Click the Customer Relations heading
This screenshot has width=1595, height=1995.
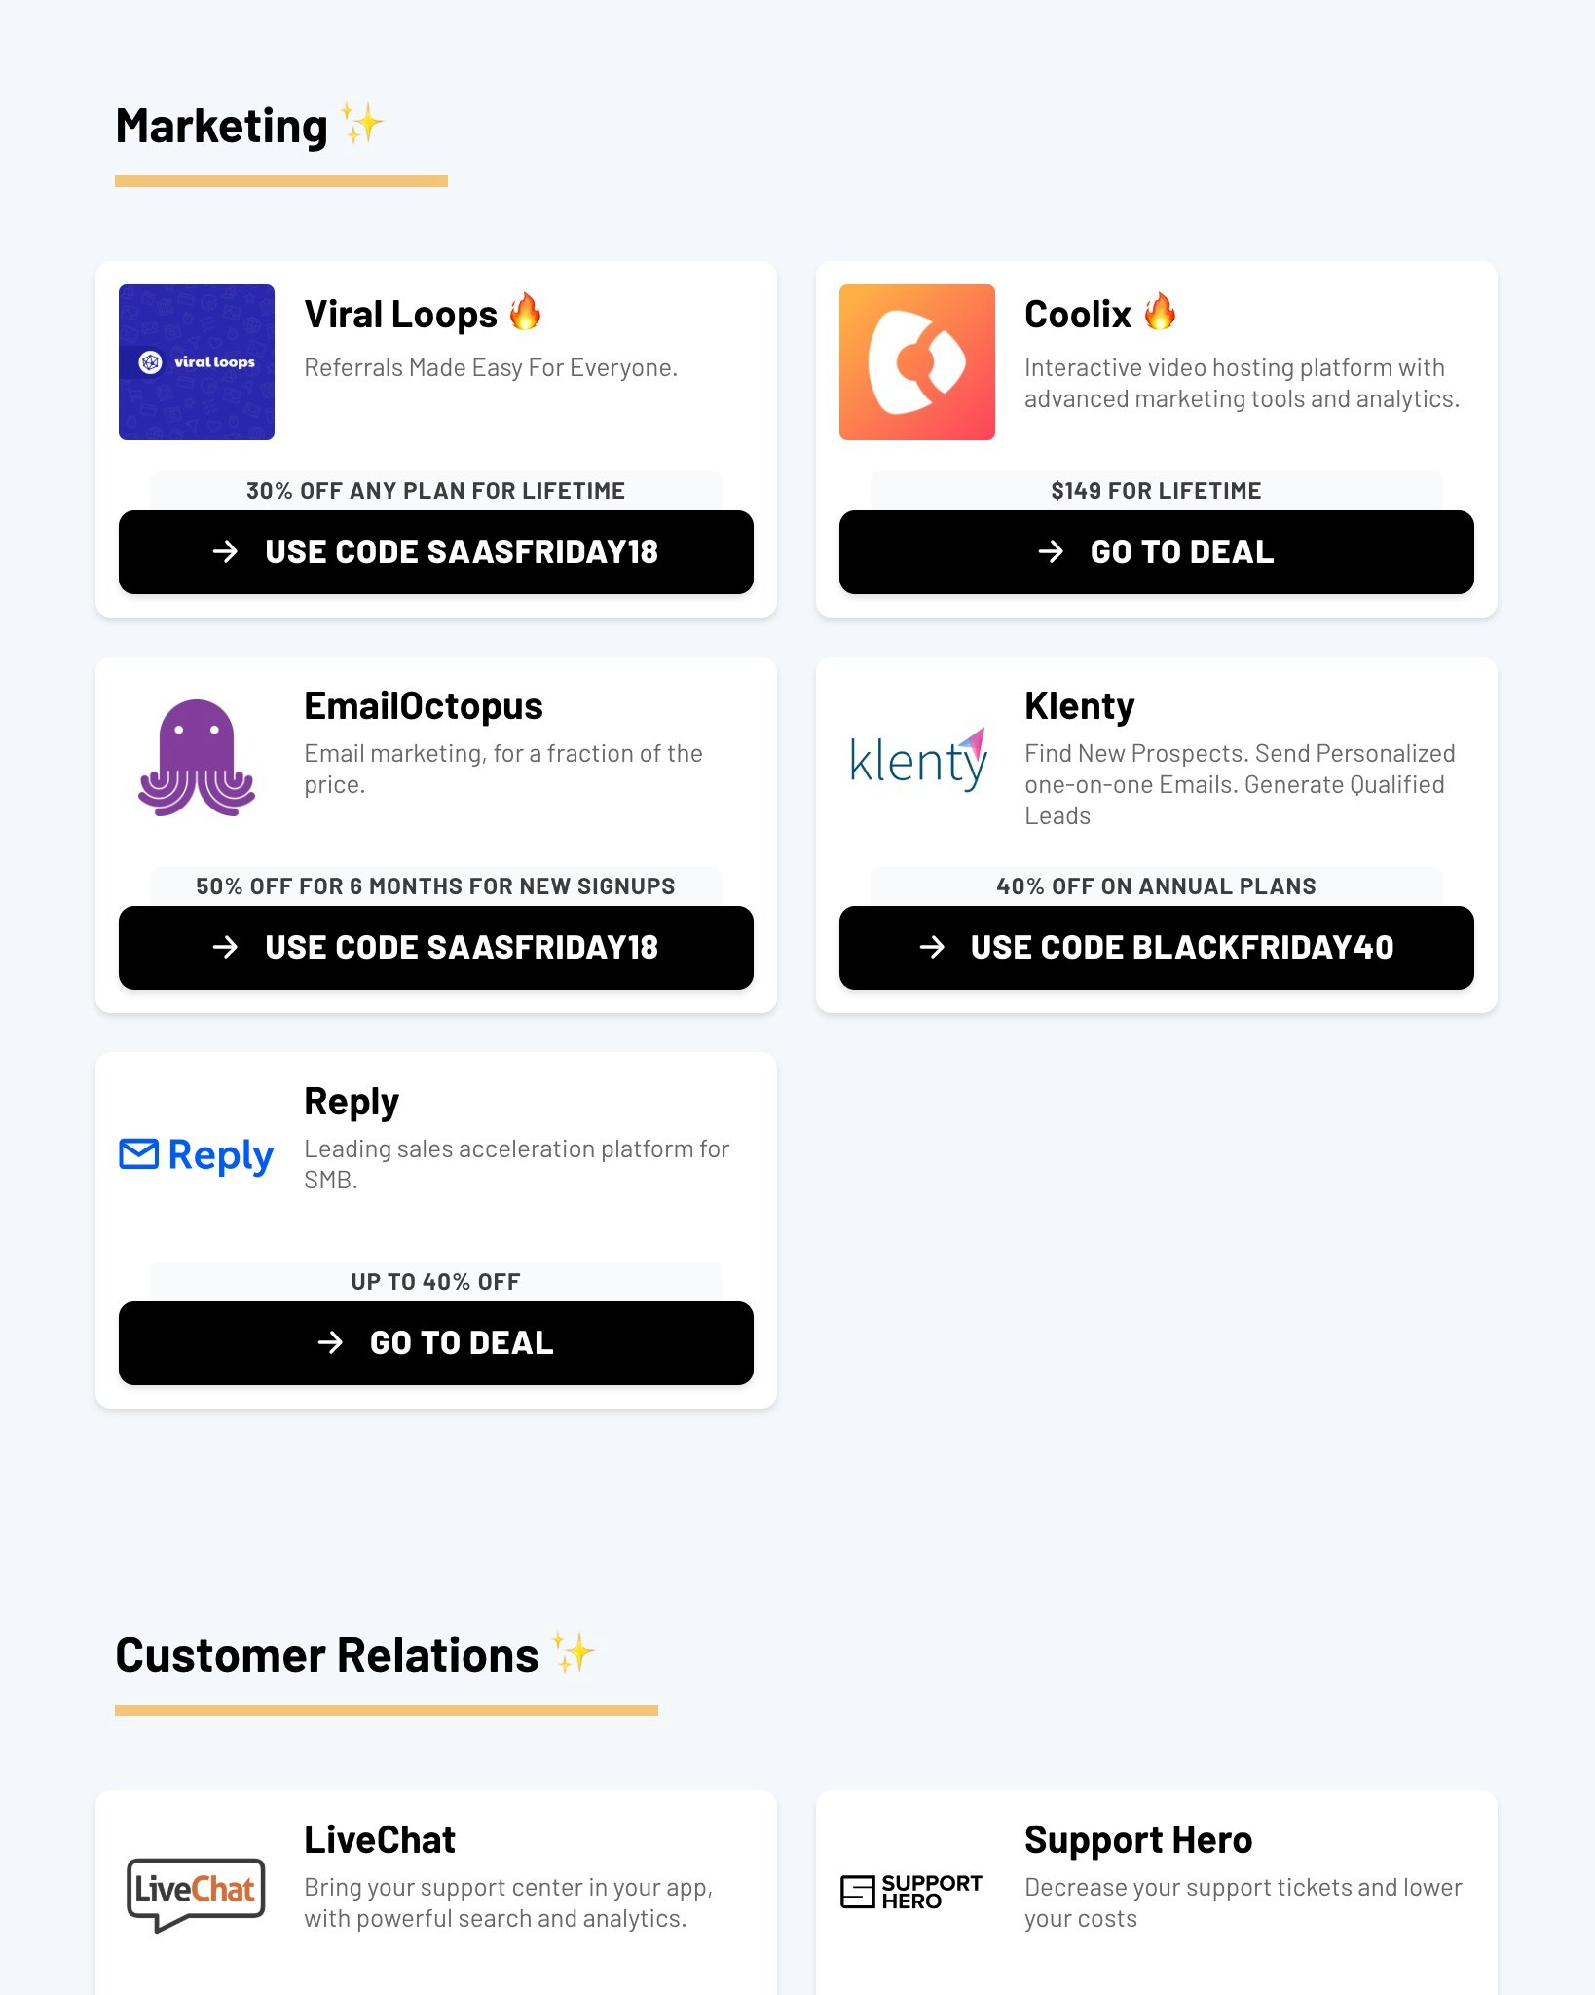coord(326,1654)
